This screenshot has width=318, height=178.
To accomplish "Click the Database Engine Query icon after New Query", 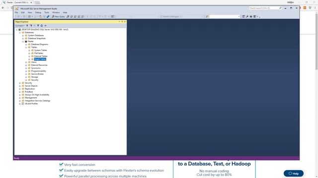I will [x=68, y=16].
